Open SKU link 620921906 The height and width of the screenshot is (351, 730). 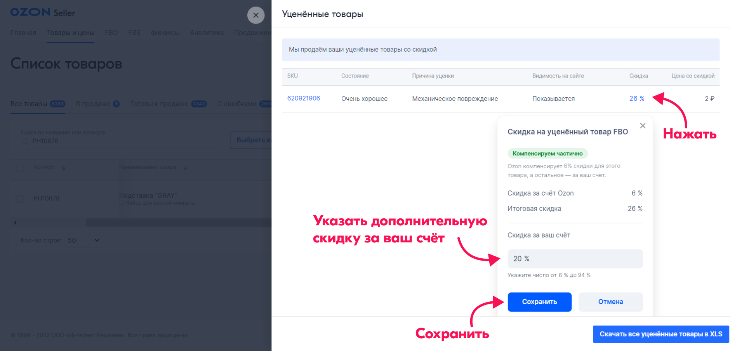tap(304, 99)
